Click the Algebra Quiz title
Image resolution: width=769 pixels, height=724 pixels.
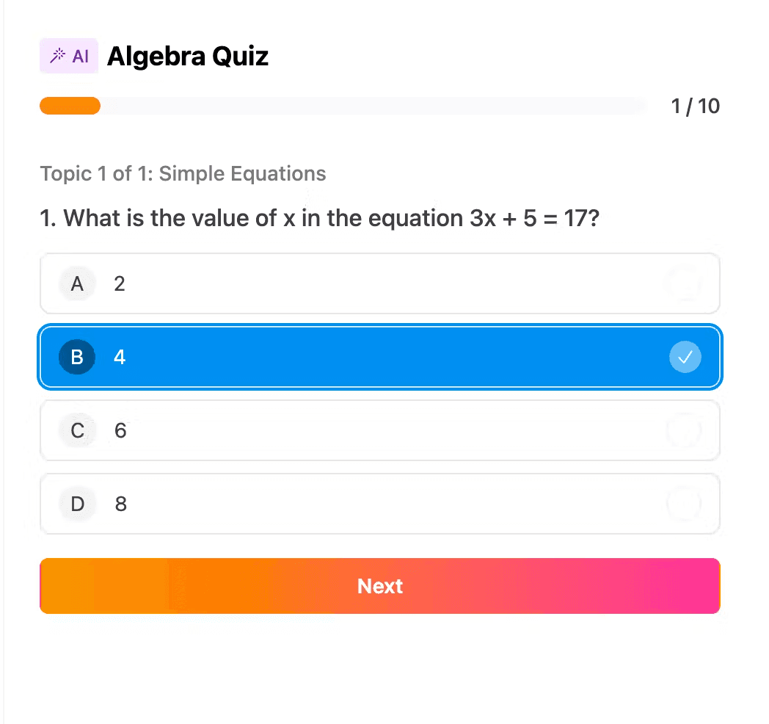coord(188,56)
